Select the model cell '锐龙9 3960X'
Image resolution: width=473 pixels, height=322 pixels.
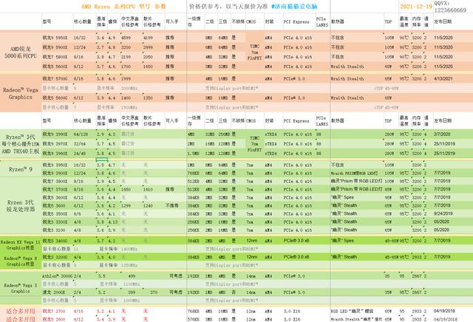[x=55, y=154]
